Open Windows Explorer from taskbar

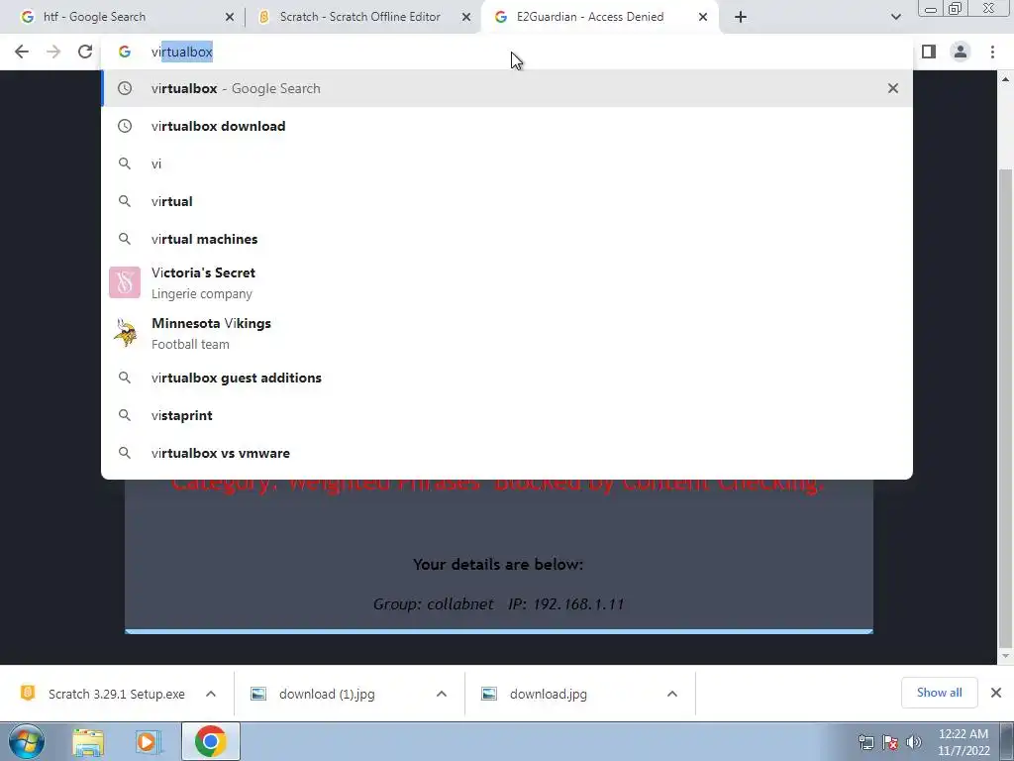[88, 741]
